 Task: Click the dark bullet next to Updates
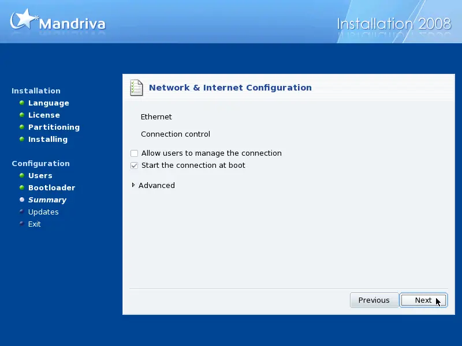tap(21, 211)
